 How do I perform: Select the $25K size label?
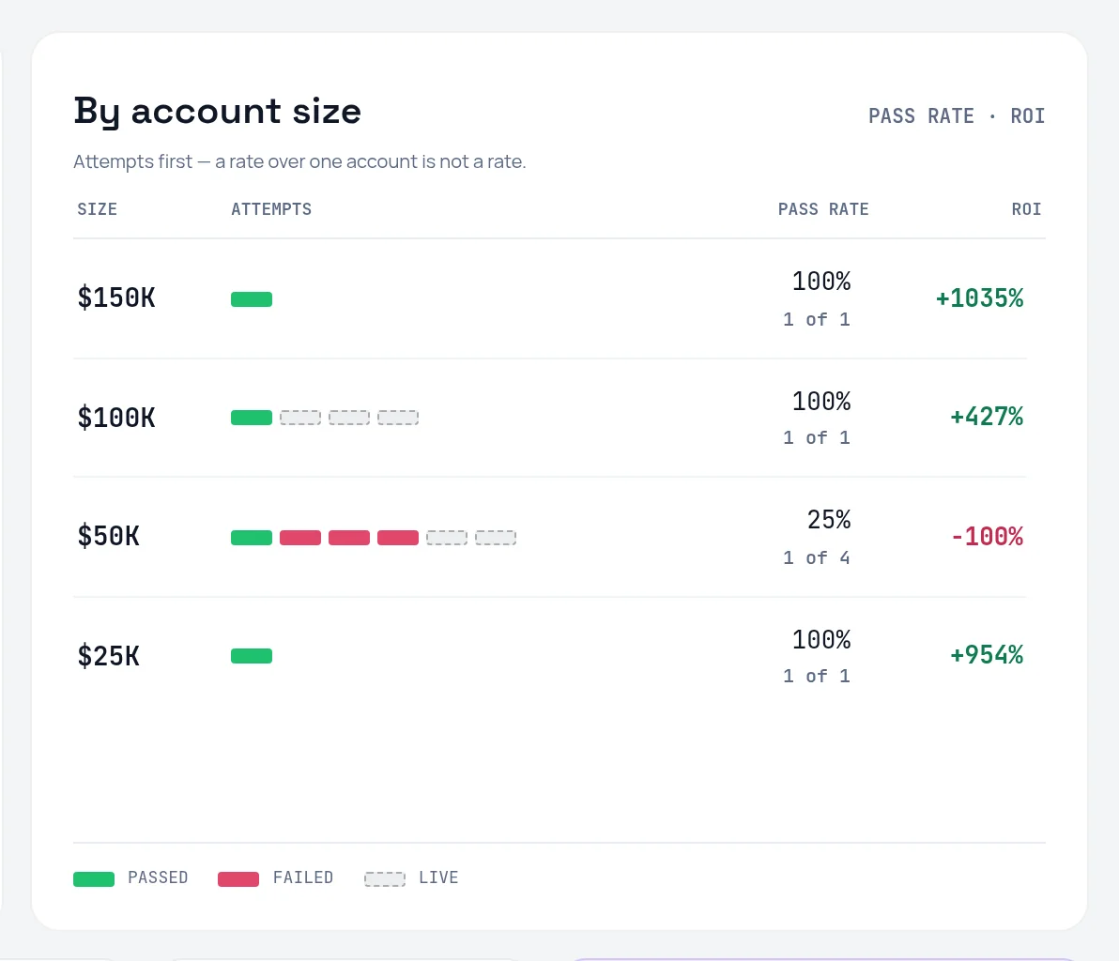(x=109, y=656)
